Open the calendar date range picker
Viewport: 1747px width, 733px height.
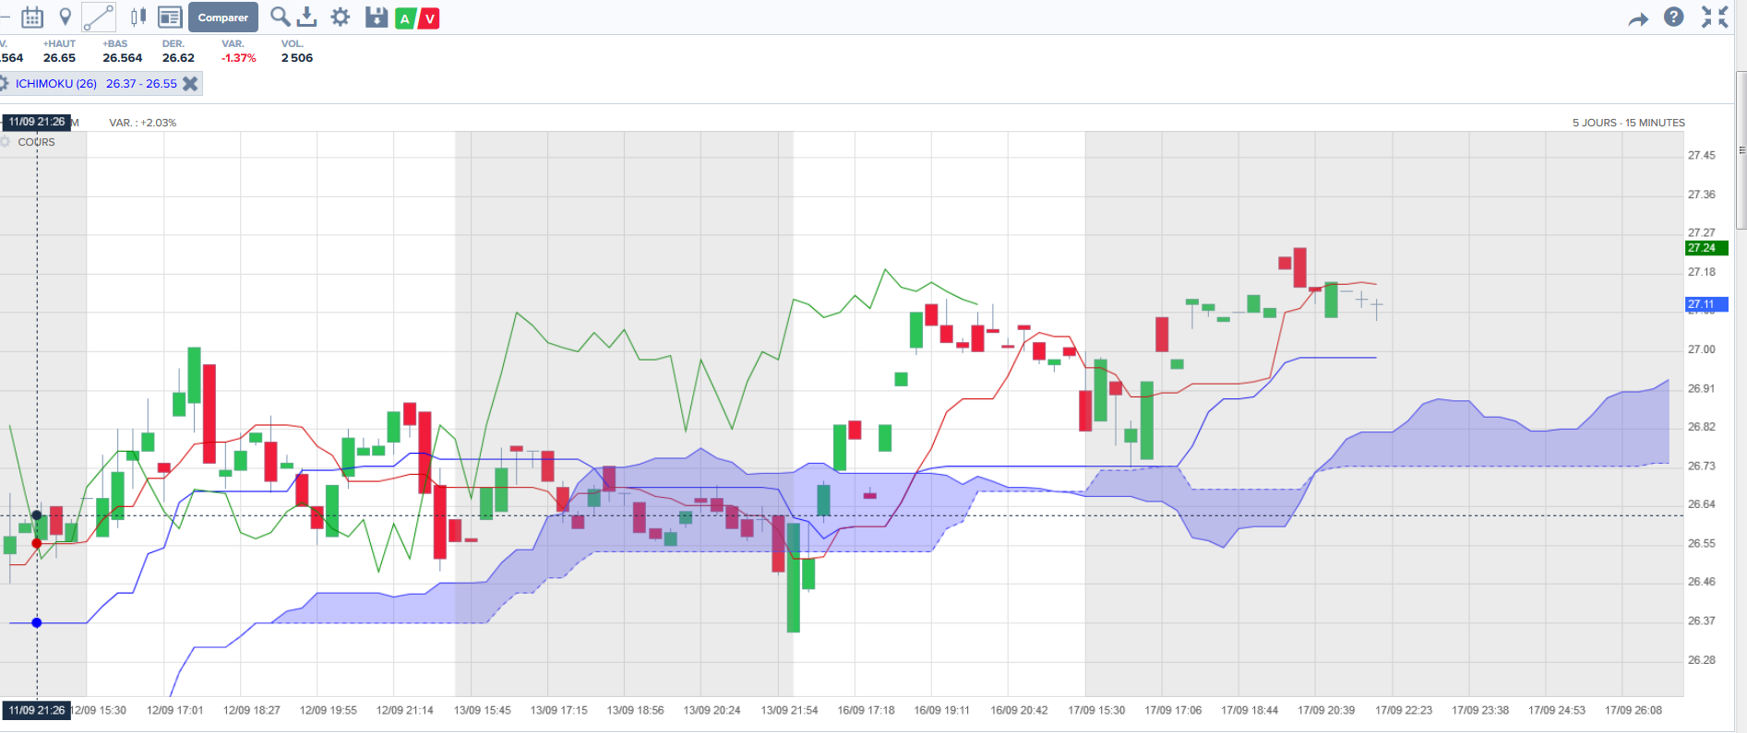(x=32, y=17)
